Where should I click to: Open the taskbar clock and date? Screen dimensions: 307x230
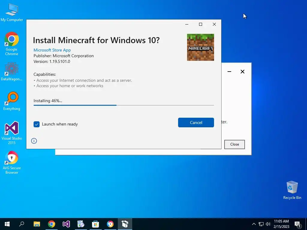pyautogui.click(x=281, y=224)
